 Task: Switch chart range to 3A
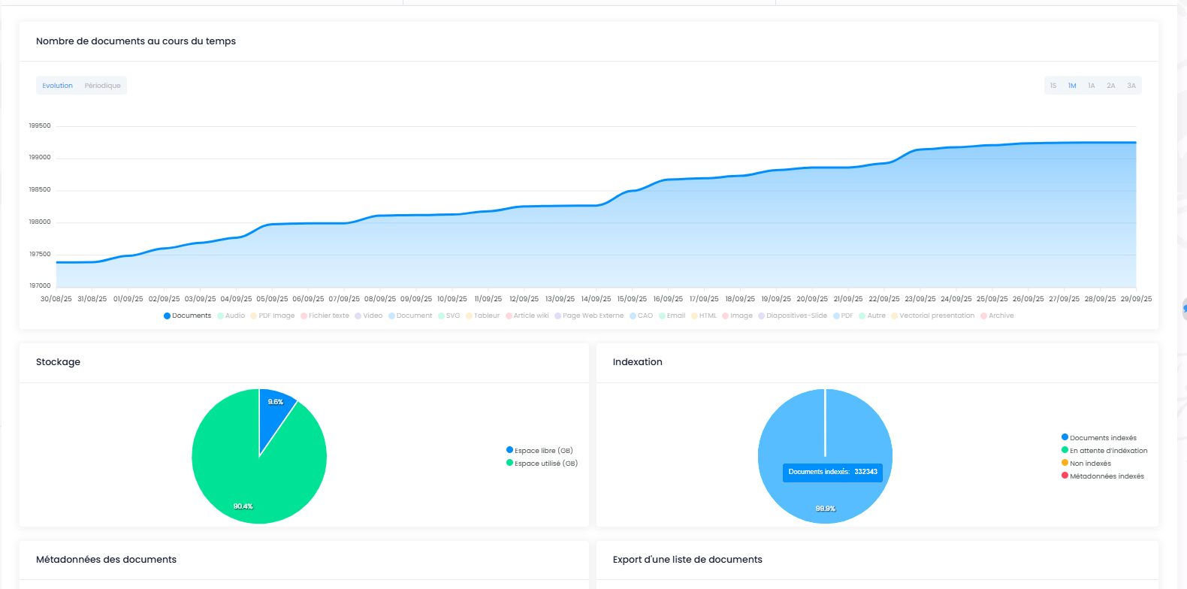click(1131, 86)
